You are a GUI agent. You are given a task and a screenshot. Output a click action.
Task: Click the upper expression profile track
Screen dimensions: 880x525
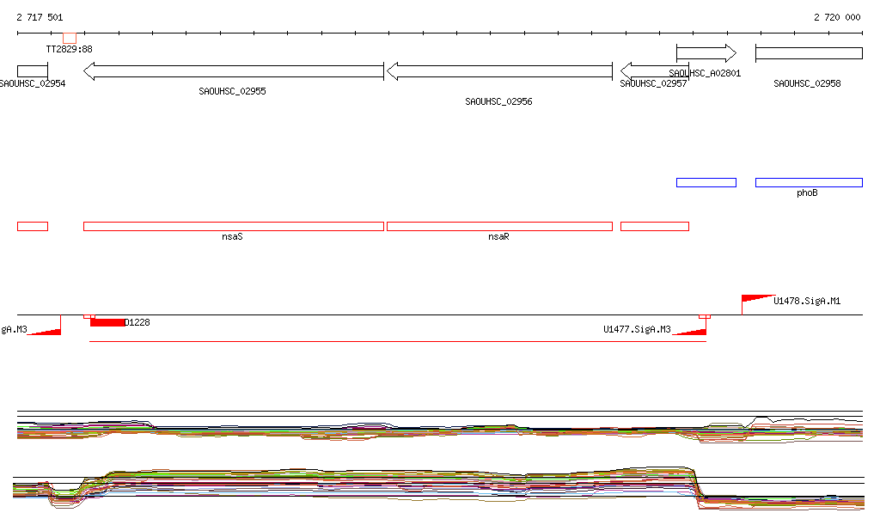(x=430, y=430)
